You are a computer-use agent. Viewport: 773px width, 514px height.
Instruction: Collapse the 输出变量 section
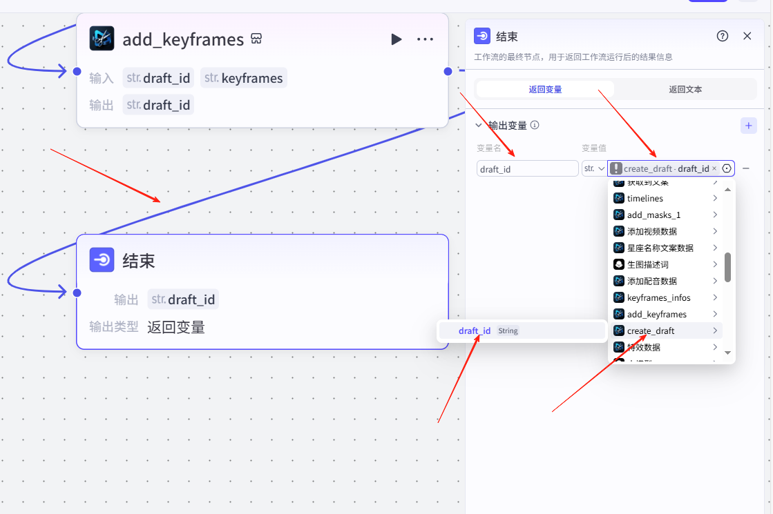[x=478, y=126]
